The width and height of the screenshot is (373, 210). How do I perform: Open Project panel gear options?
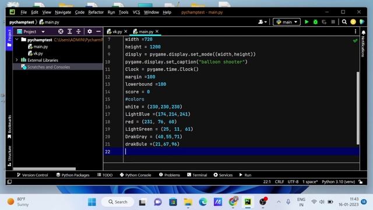89,32
